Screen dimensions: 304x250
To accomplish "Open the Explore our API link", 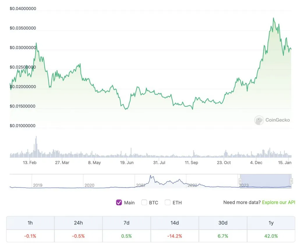I will pyautogui.click(x=278, y=202).
